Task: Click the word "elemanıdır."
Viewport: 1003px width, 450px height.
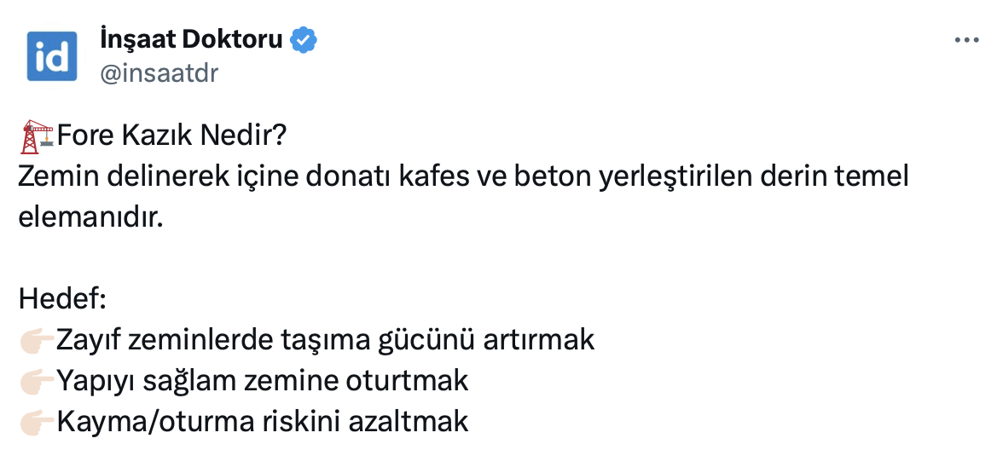Action: click(x=90, y=217)
